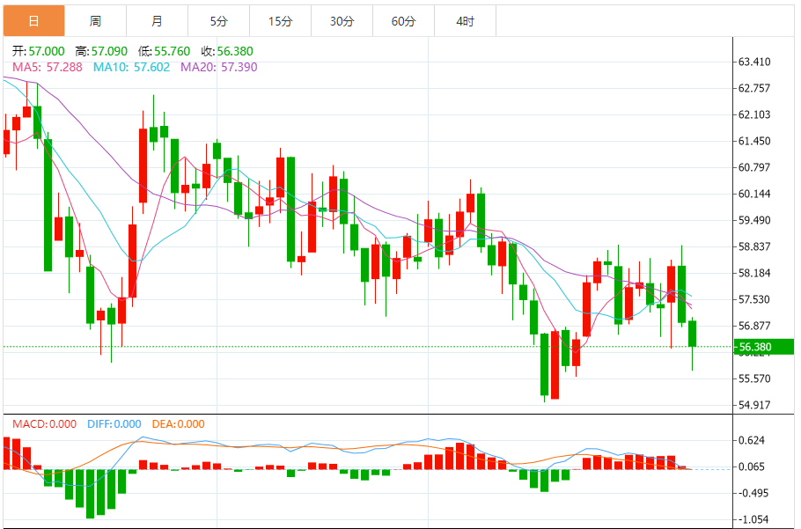Open the 30分 interval tab

(x=342, y=21)
